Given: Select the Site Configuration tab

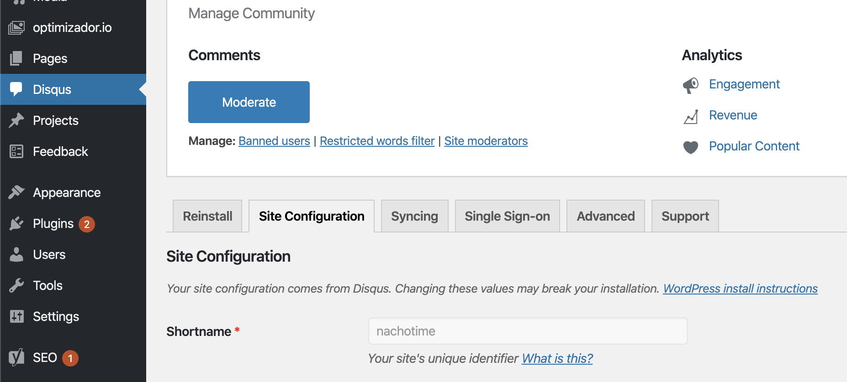Looking at the screenshot, I should point(312,216).
